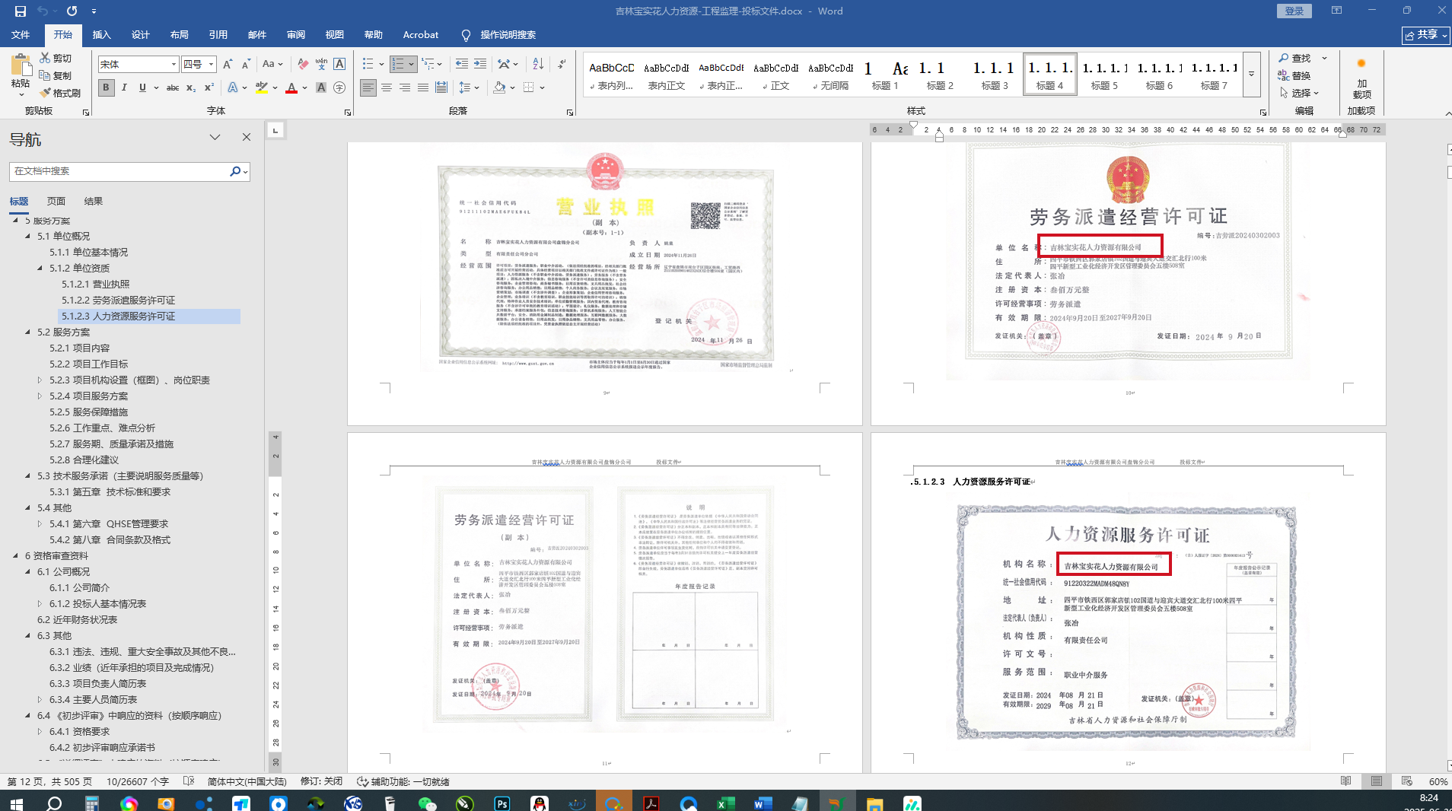The width and height of the screenshot is (1452, 811).
Task: Open the phonetic guide tool
Action: tap(321, 65)
